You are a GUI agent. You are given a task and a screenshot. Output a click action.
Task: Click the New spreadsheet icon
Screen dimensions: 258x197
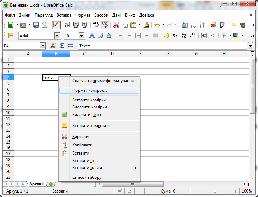coord(11,25)
